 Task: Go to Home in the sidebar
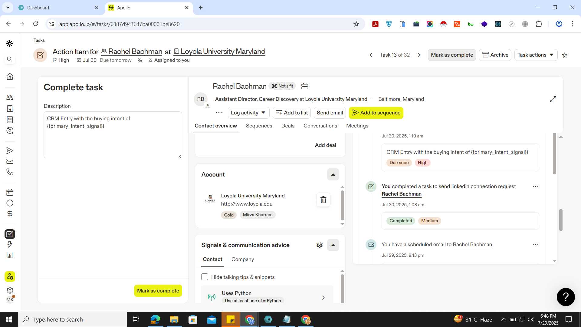pos(10,77)
